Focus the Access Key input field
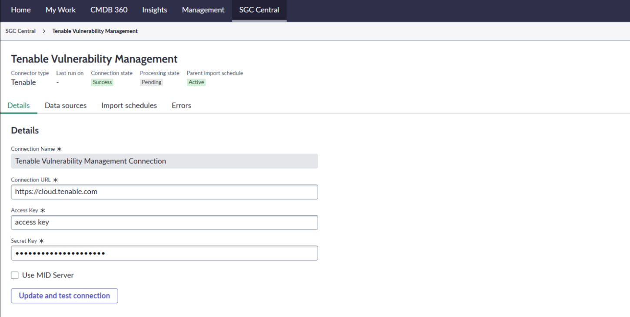Image resolution: width=630 pixels, height=317 pixels. pos(164,222)
